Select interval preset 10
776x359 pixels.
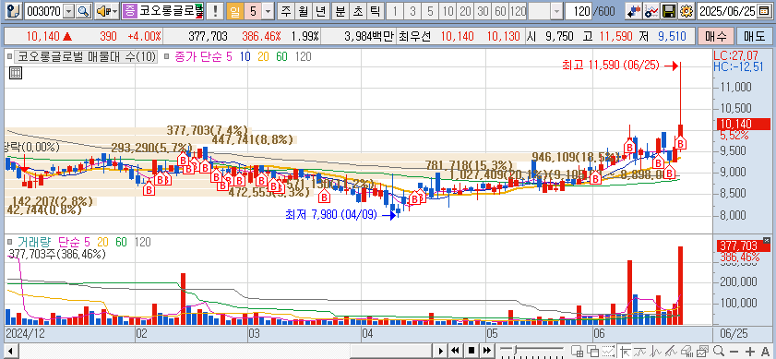click(x=448, y=11)
